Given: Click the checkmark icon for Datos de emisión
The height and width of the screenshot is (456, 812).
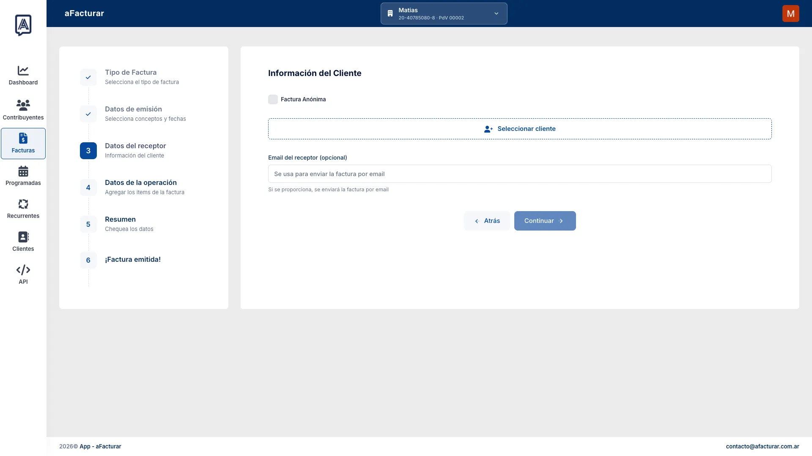Looking at the screenshot, I should (88, 114).
